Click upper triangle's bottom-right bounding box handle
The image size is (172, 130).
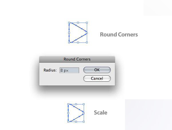coord(87,42)
